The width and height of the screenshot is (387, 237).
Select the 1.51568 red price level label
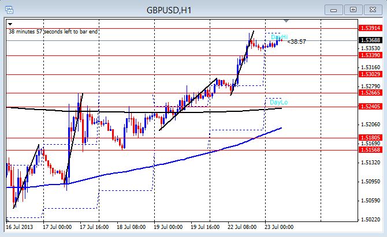pyautogui.click(x=370, y=149)
